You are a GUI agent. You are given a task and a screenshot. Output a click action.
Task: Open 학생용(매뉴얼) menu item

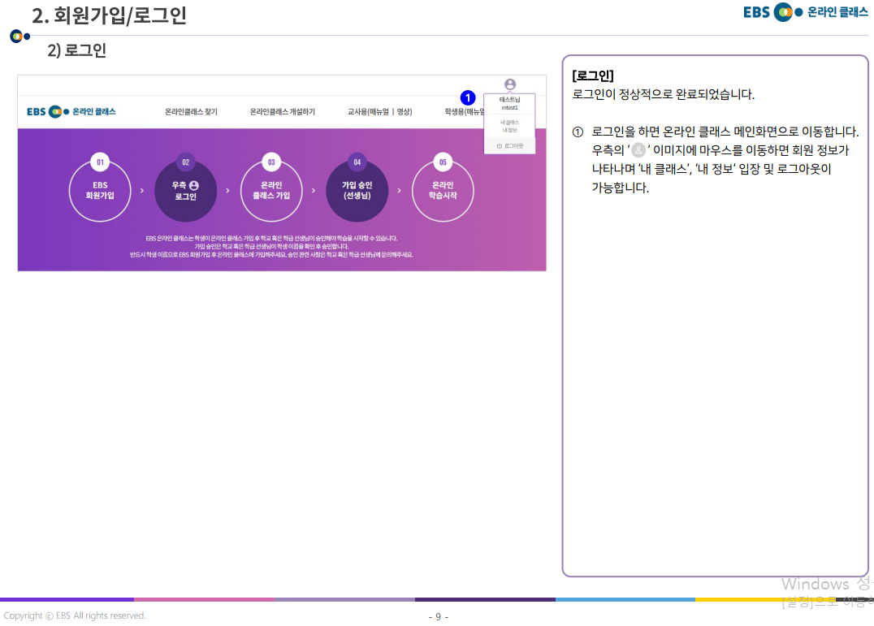pyautogui.click(x=464, y=112)
